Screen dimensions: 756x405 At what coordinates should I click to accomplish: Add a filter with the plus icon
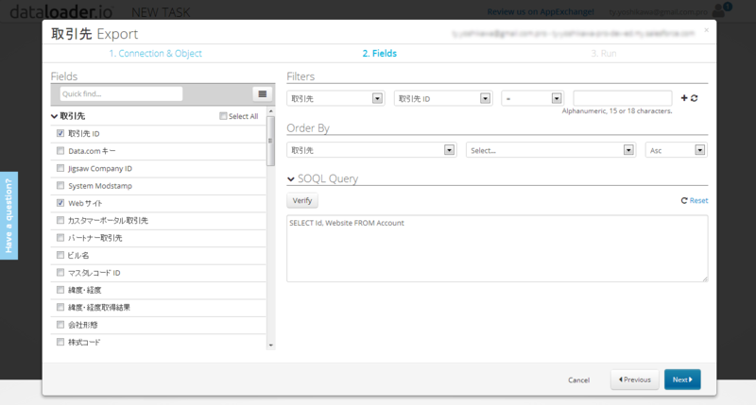pyautogui.click(x=683, y=98)
